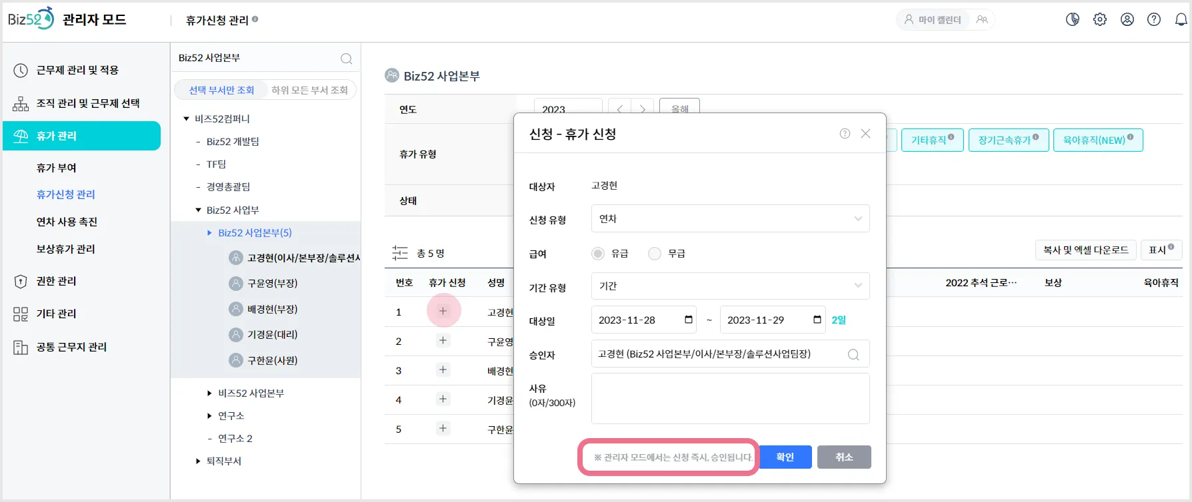The height and width of the screenshot is (502, 1192).
Task: Click the plus icon in row 5
Action: 443,428
